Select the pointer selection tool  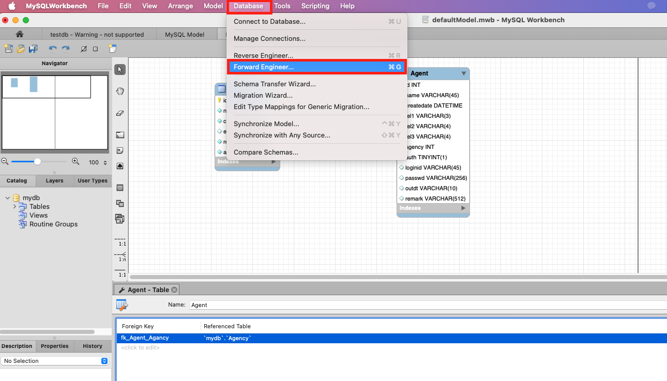coord(120,70)
